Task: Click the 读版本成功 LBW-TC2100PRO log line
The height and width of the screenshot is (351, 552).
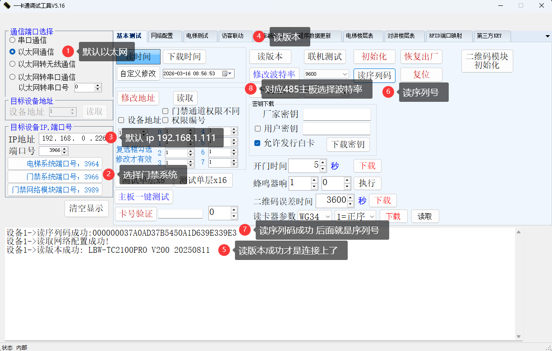Action: [x=108, y=250]
